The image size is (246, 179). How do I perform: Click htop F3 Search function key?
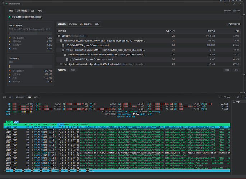click(x=26, y=170)
